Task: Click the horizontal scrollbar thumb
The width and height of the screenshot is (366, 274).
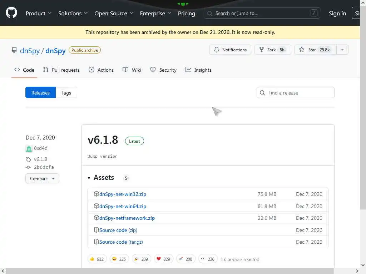Action: [170, 271]
